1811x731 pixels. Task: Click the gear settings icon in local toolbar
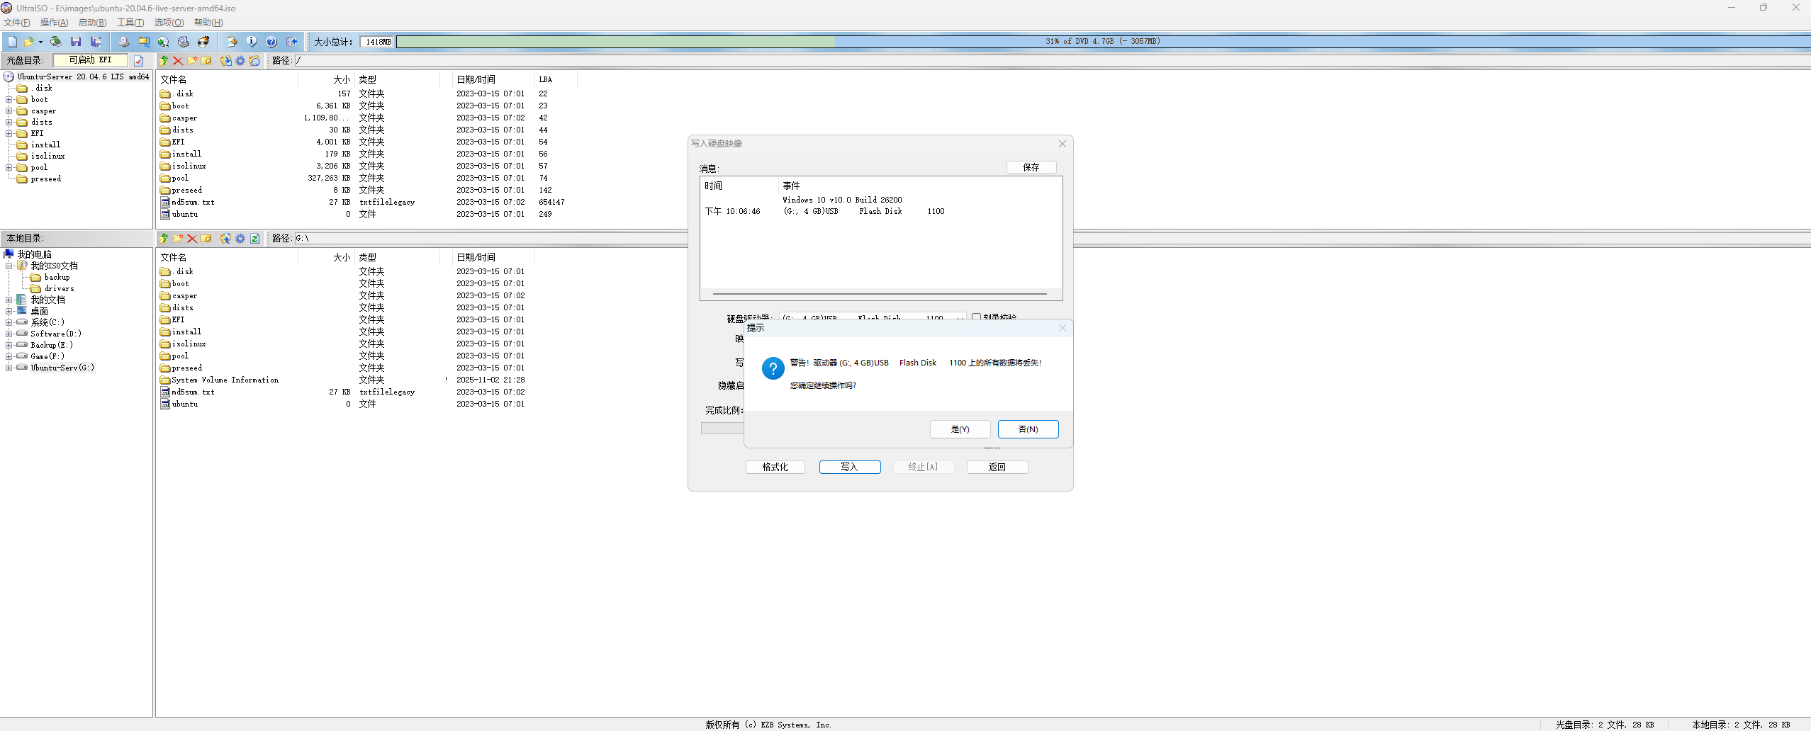[240, 239]
